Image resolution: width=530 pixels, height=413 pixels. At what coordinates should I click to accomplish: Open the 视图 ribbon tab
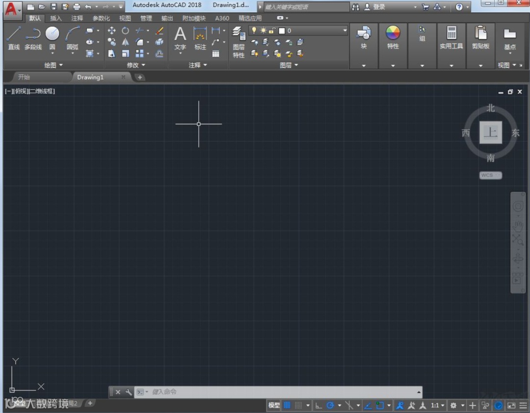(125, 18)
